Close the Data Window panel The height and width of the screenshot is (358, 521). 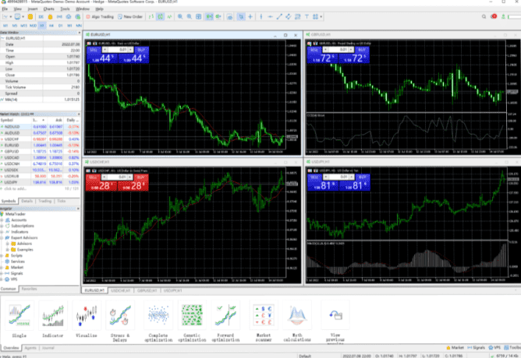tap(79, 33)
